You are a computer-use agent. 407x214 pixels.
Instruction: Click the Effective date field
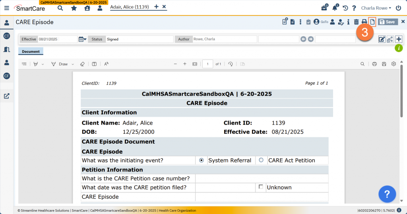[57, 39]
